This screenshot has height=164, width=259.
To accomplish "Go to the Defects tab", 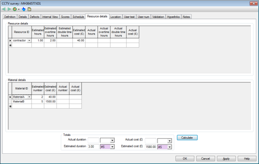I will (x=35, y=17).
